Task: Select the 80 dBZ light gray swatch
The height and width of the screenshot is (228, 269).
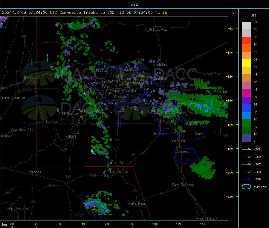Action: click(246, 26)
